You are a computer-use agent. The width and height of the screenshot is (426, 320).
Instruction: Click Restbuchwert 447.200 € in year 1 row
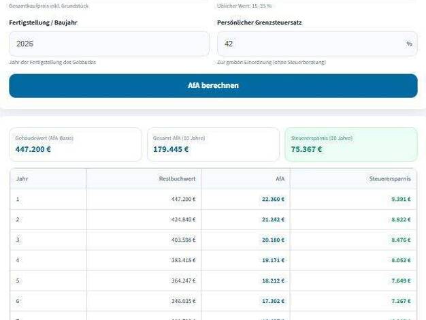pos(183,199)
